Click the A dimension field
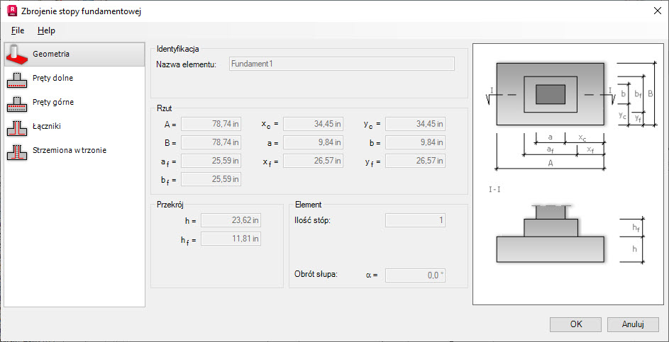This screenshot has height=342, width=669. pyautogui.click(x=211, y=124)
